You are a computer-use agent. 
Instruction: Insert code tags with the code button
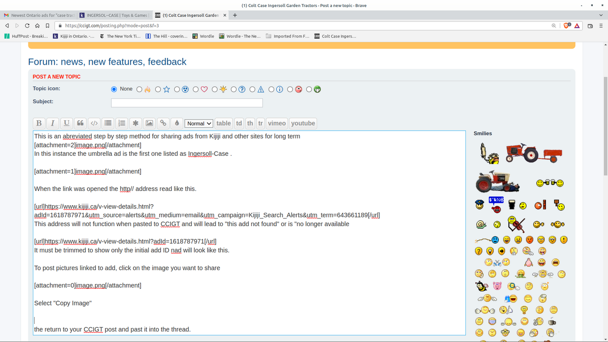[x=94, y=123]
